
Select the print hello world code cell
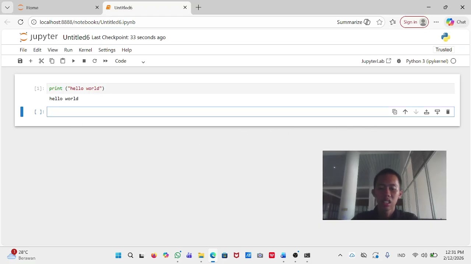pyautogui.click(x=250, y=88)
